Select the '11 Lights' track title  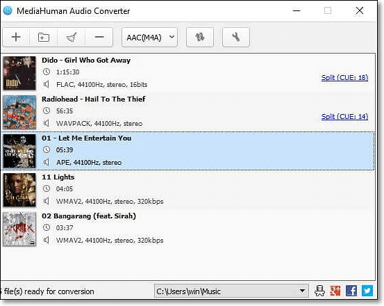tap(58, 177)
